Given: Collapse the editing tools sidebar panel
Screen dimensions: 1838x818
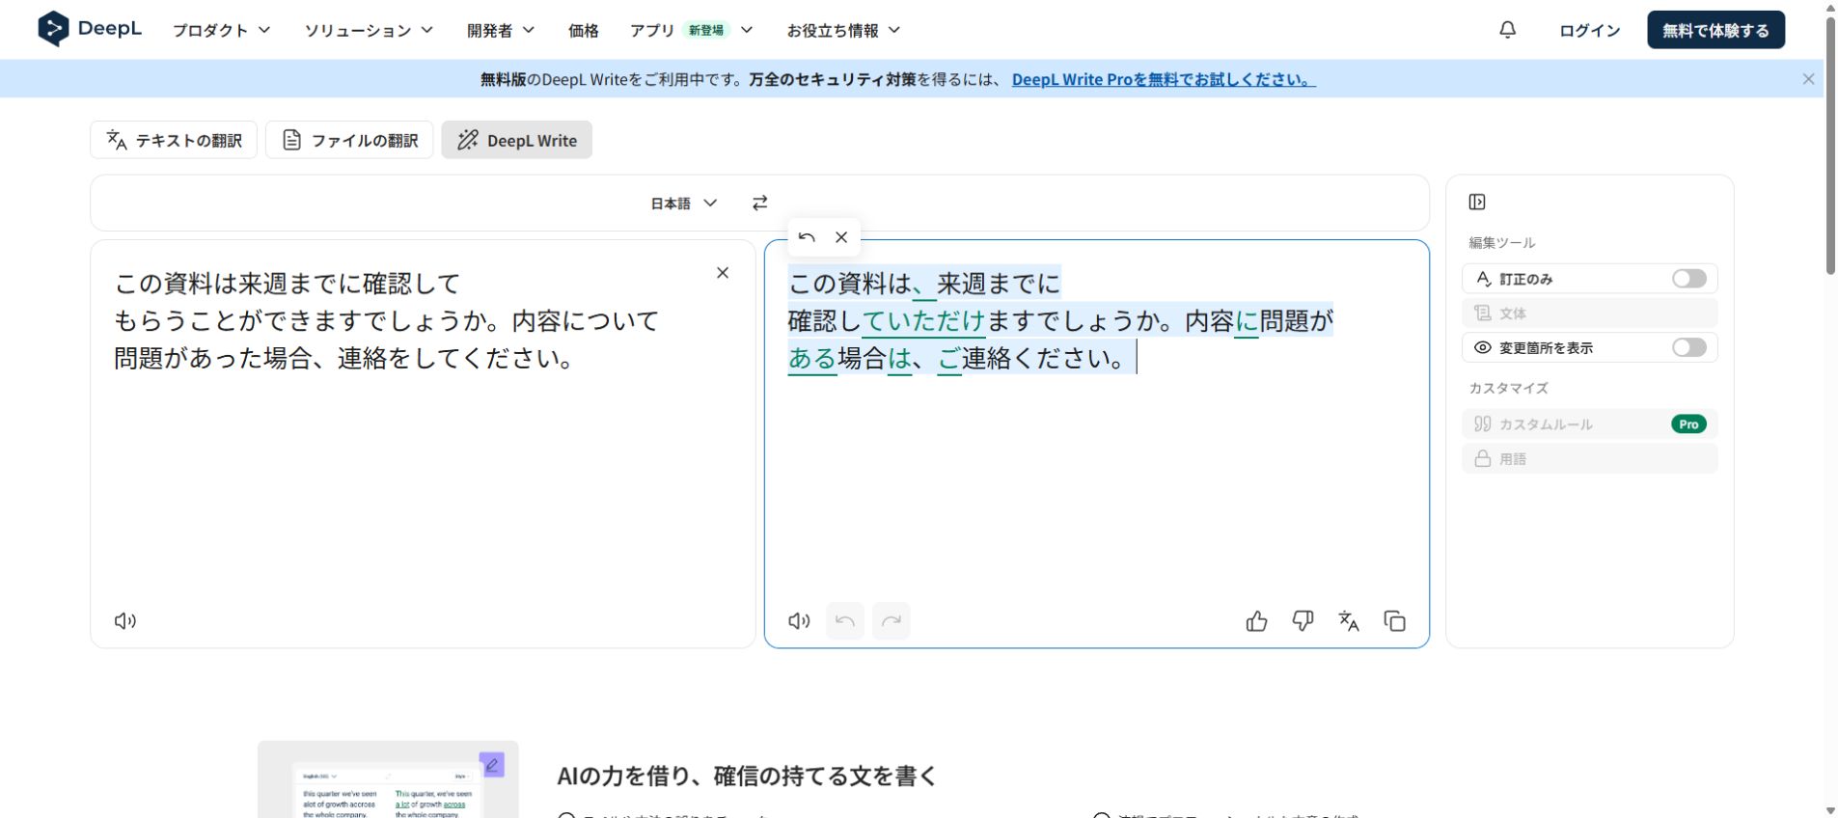Looking at the screenshot, I should pos(1477,202).
